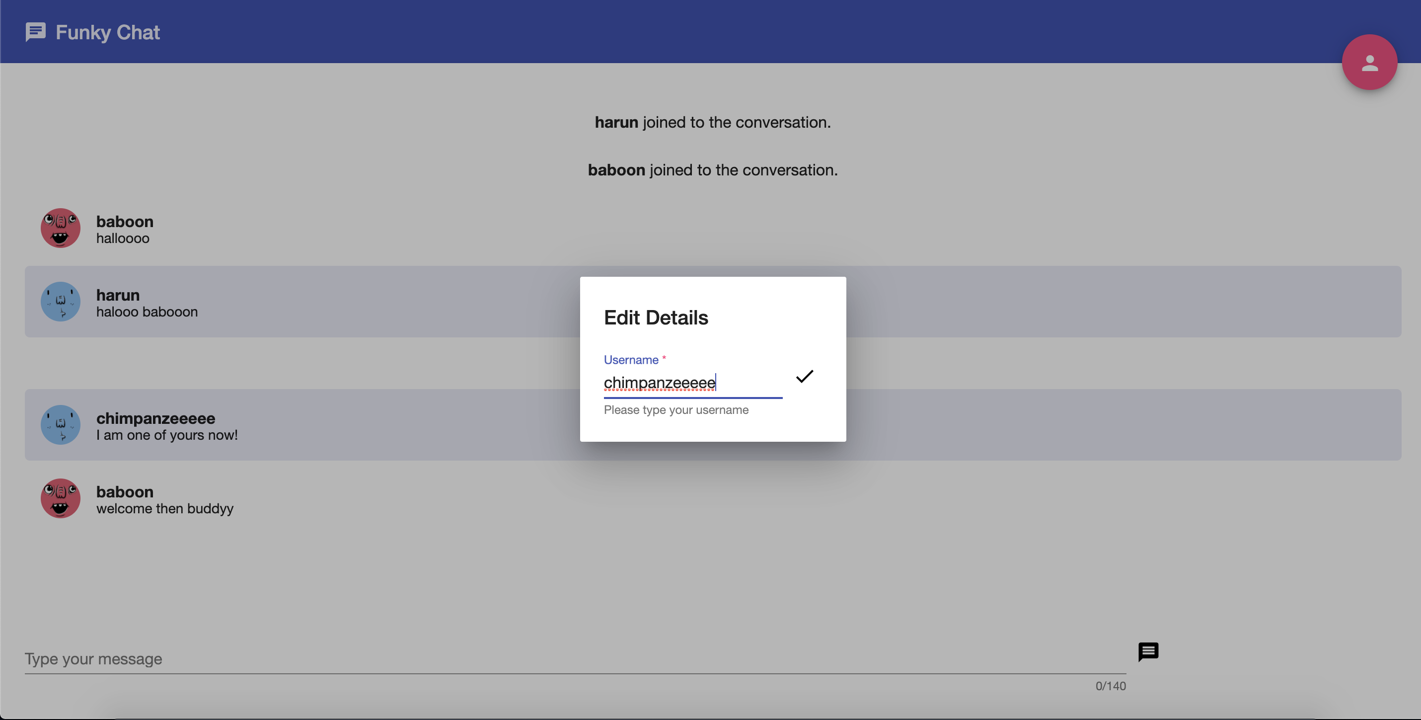Click the welcome then buddyy message

(164, 509)
